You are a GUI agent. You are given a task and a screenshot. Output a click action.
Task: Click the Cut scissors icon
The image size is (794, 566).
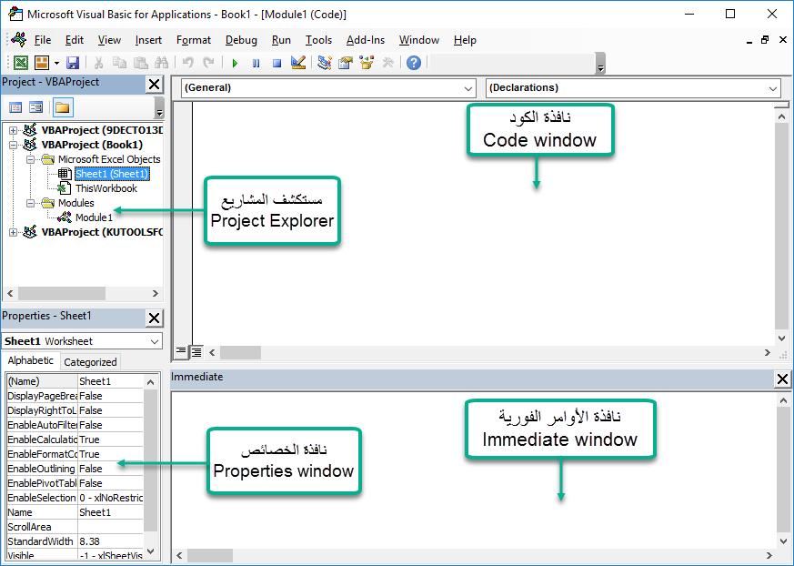[x=99, y=63]
